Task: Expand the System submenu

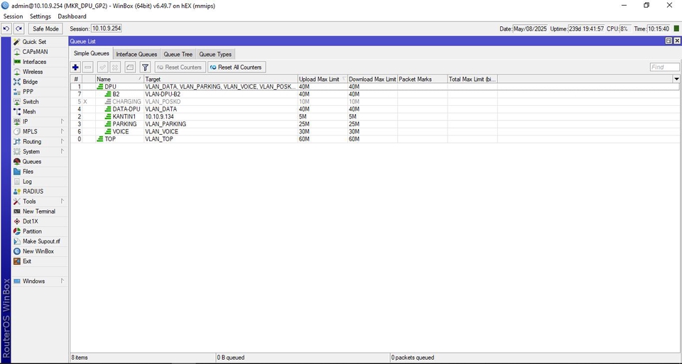Action: (x=40, y=152)
